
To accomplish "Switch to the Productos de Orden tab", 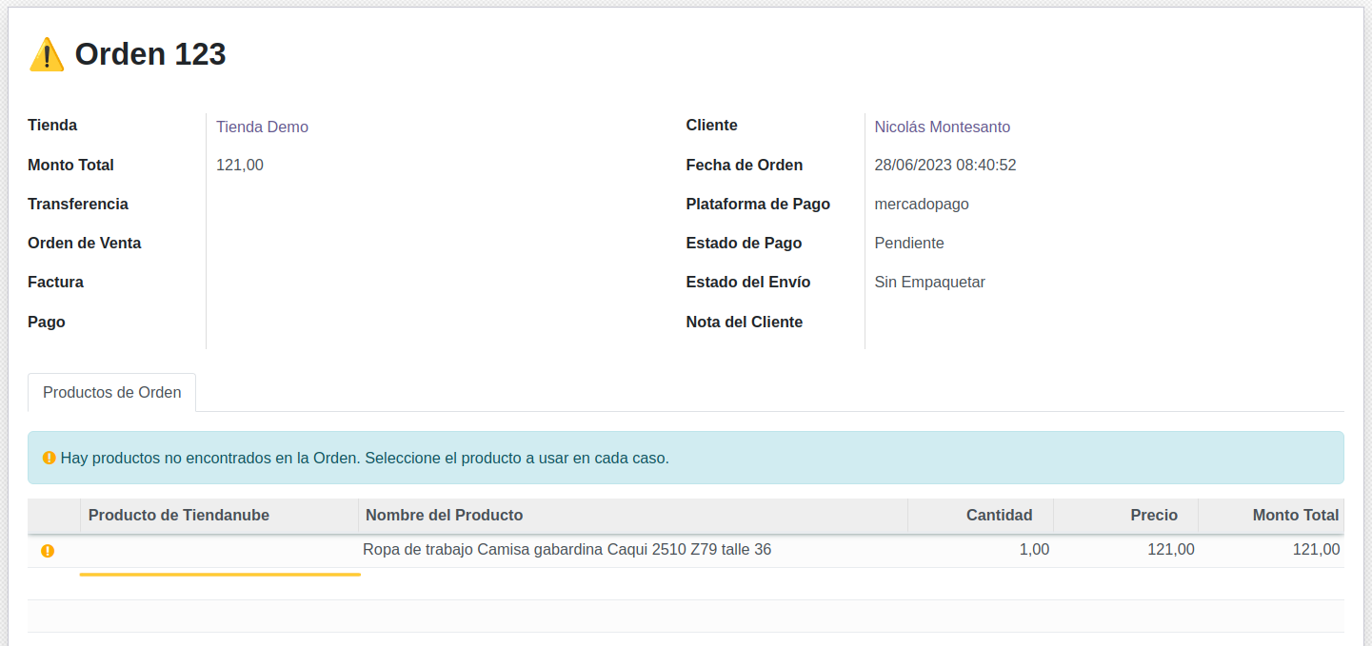I will [111, 392].
